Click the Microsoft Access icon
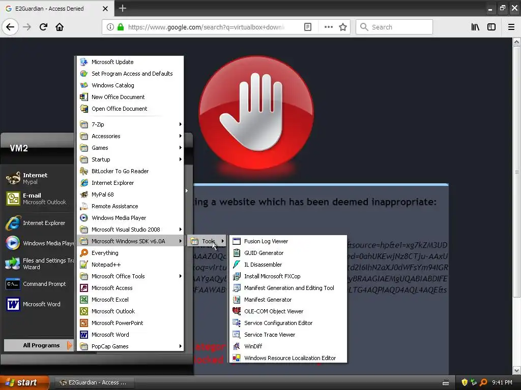The height and width of the screenshot is (390, 521). pos(84,288)
